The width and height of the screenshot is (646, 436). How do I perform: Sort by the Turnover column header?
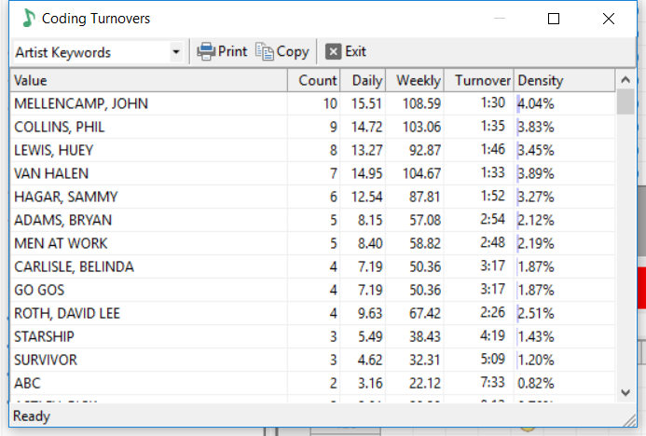[479, 80]
